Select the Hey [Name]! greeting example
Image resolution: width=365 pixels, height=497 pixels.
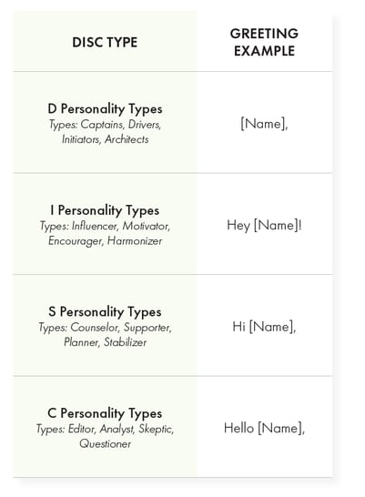[x=264, y=225]
